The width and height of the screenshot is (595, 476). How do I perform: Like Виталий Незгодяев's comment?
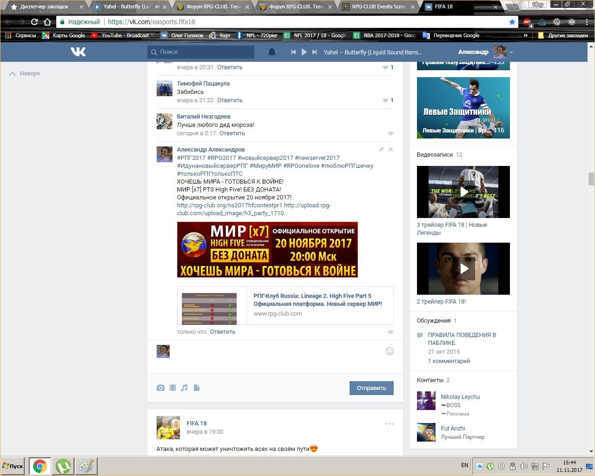pyautogui.click(x=390, y=133)
